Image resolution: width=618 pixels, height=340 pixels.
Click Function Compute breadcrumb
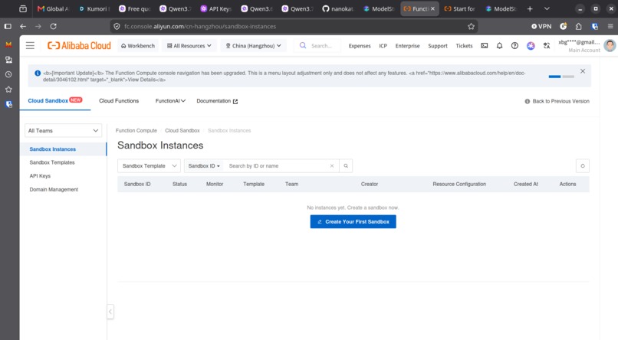point(136,130)
